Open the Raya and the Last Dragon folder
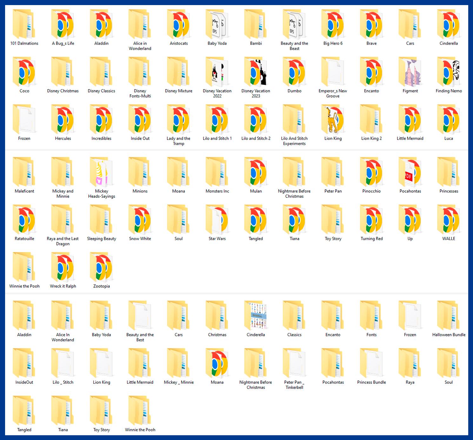Image resolution: width=473 pixels, height=440 pixels. (63, 221)
